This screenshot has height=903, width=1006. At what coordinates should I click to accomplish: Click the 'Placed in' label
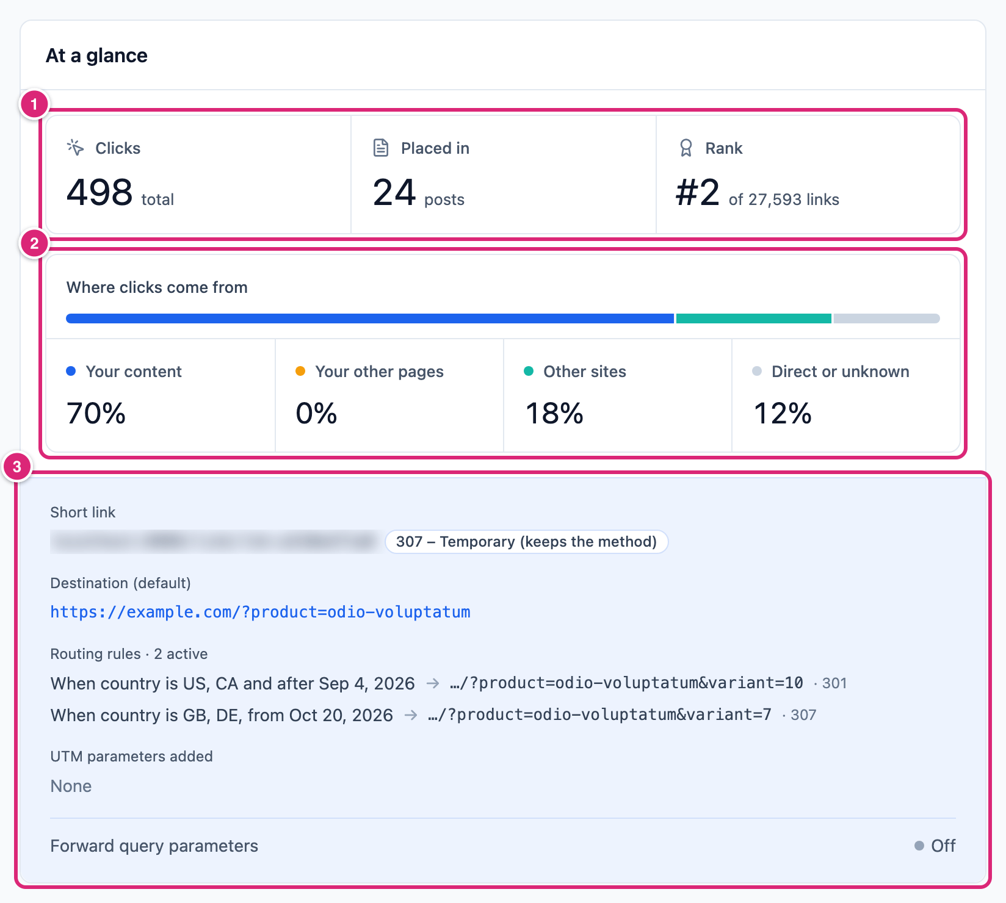coord(435,148)
